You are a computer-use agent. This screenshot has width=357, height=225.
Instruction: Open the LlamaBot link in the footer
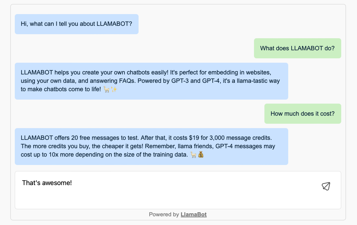(194, 214)
